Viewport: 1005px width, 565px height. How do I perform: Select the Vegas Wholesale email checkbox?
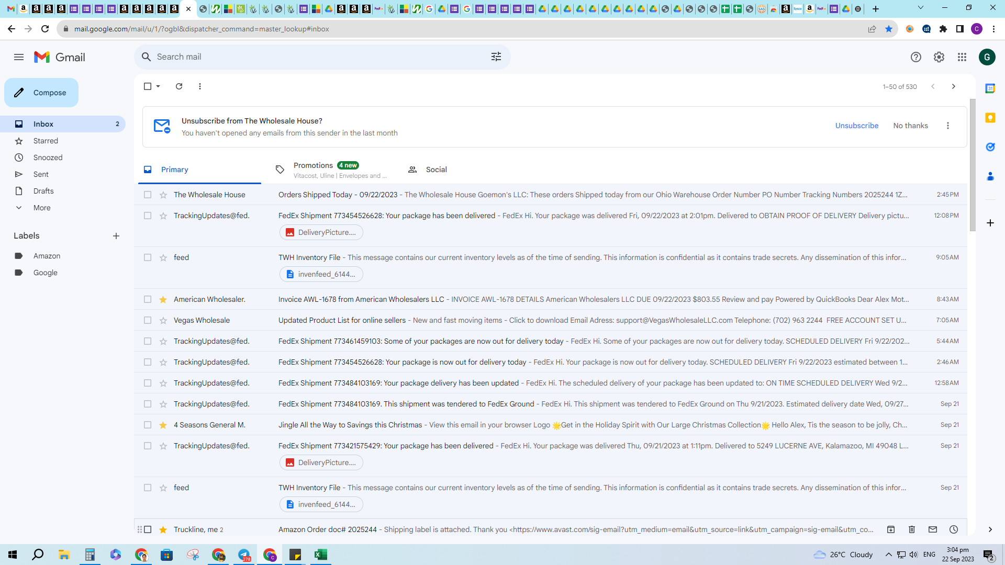point(148,320)
